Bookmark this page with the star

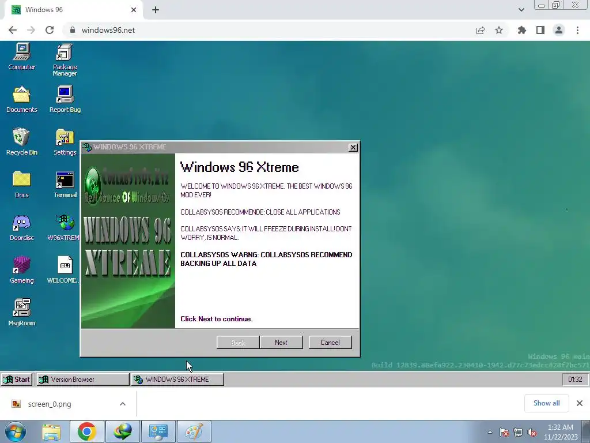[x=499, y=30]
